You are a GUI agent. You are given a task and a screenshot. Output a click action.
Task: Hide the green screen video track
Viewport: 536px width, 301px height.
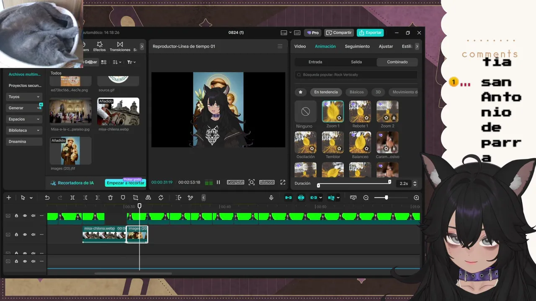(25, 216)
